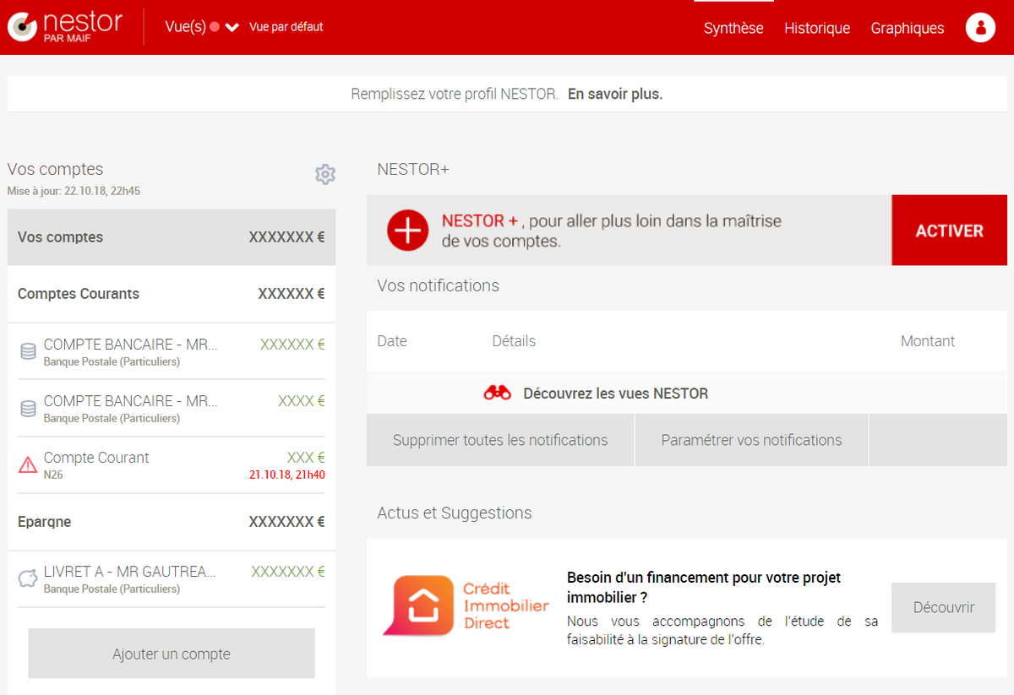Click the Actus et Suggestions heading
The image size is (1014, 695).
pos(455,513)
